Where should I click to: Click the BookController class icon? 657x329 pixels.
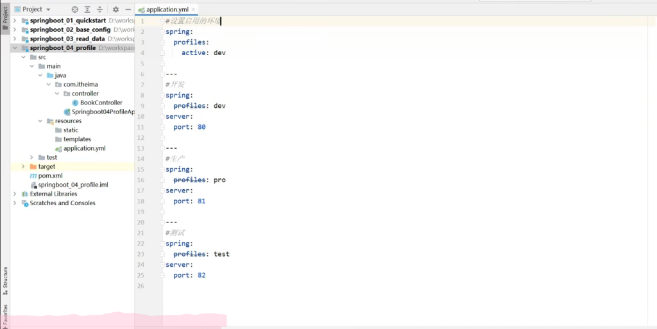click(75, 103)
